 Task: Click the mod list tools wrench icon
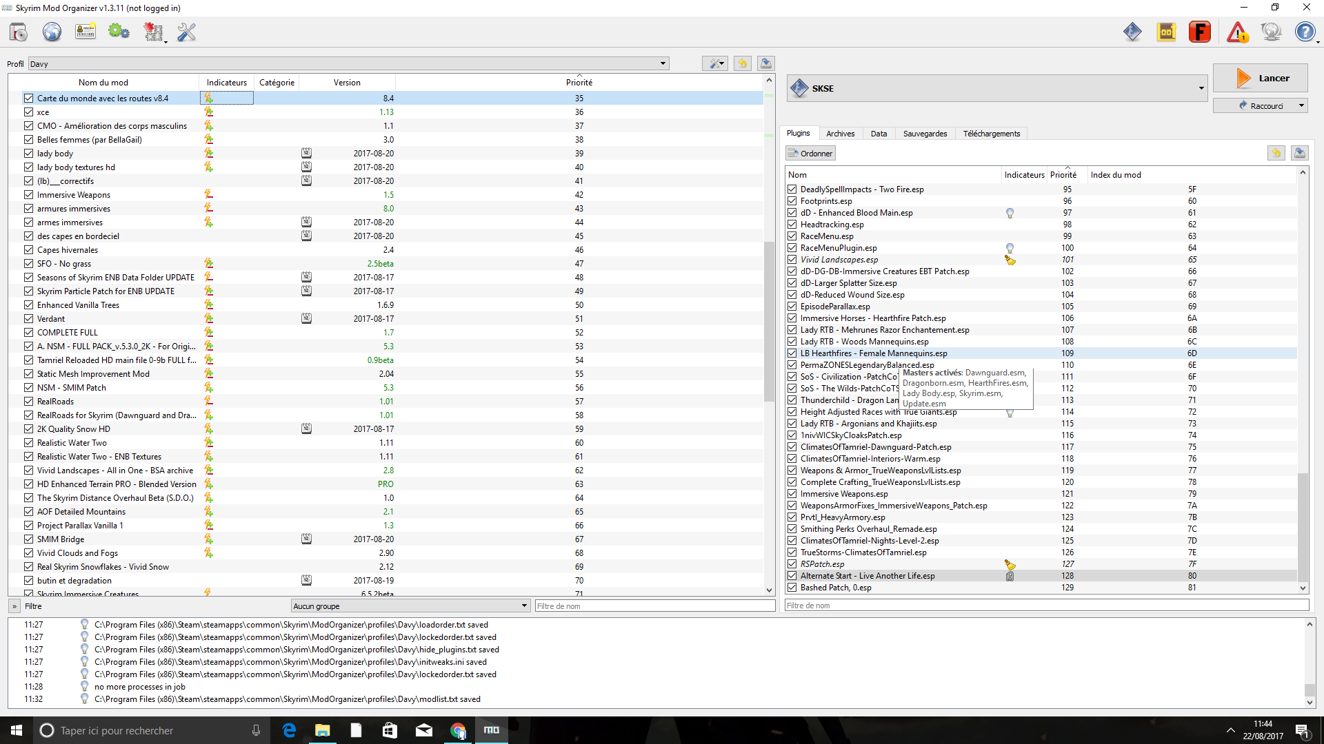(x=715, y=63)
